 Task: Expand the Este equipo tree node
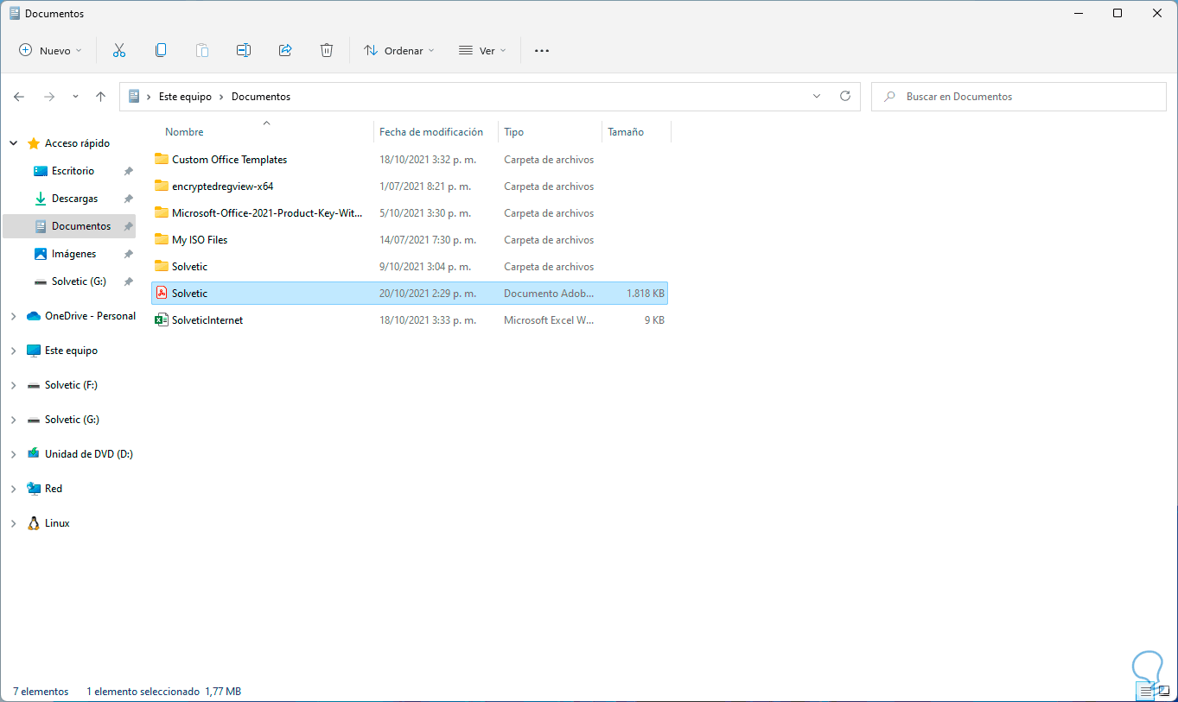pyautogui.click(x=13, y=351)
